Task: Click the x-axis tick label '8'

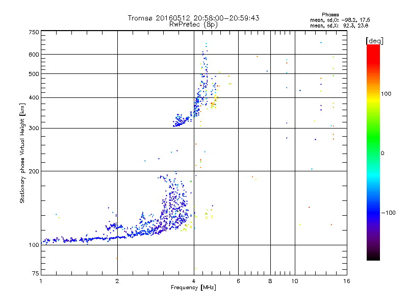Action: point(270,281)
